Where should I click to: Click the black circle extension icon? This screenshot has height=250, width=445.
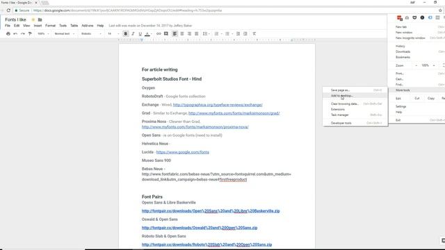pos(422,17)
